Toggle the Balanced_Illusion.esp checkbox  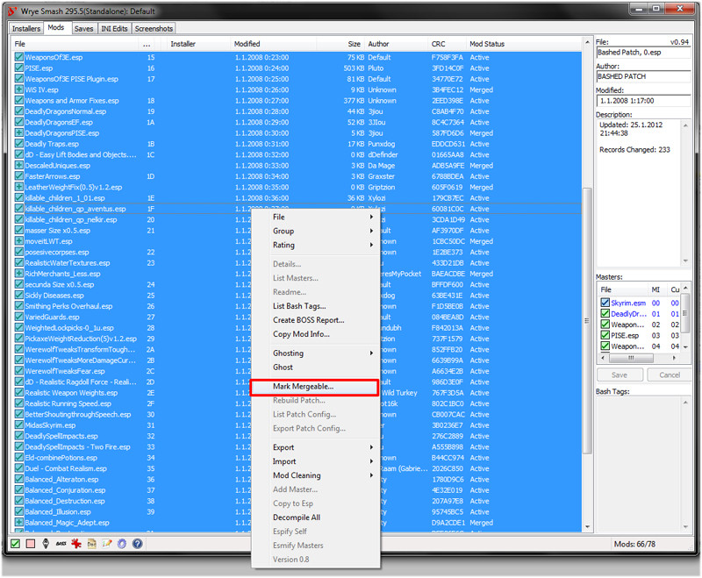[18, 512]
